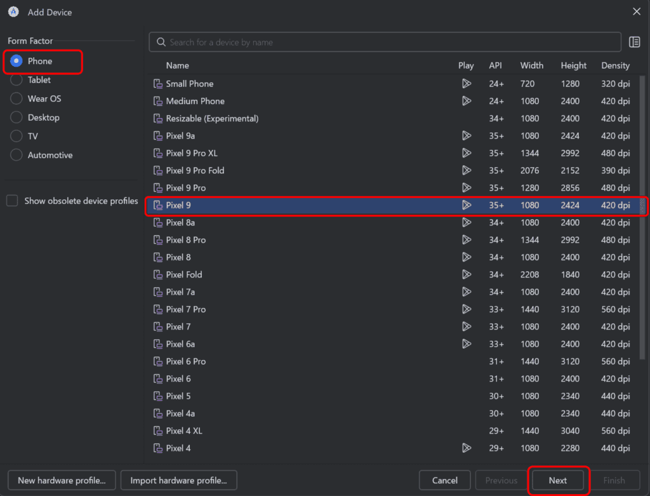The height and width of the screenshot is (496, 650).
Task: Select the Pixel 8a name
Action: tap(180, 223)
